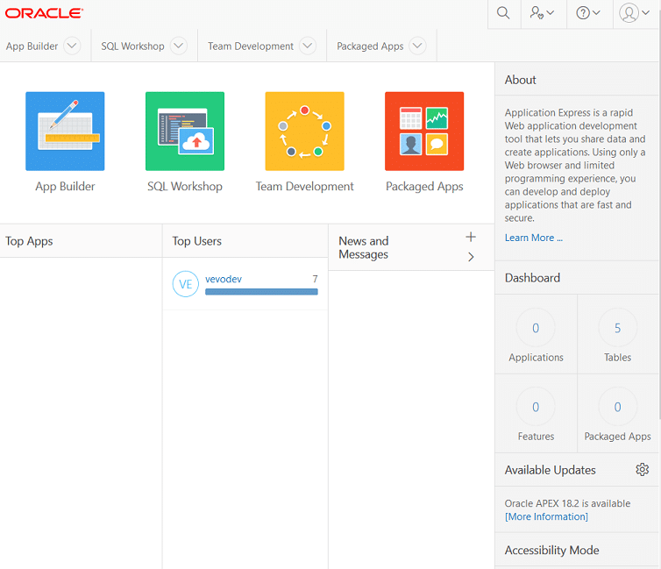661x569 pixels.
Task: Click the Top Users heading
Action: coord(197,241)
